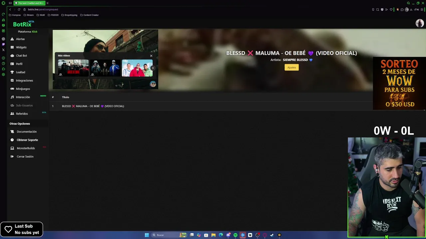Open the browser search tabs magnifier
Image resolution: width=426 pixels, height=239 pixels.
tap(408, 3)
